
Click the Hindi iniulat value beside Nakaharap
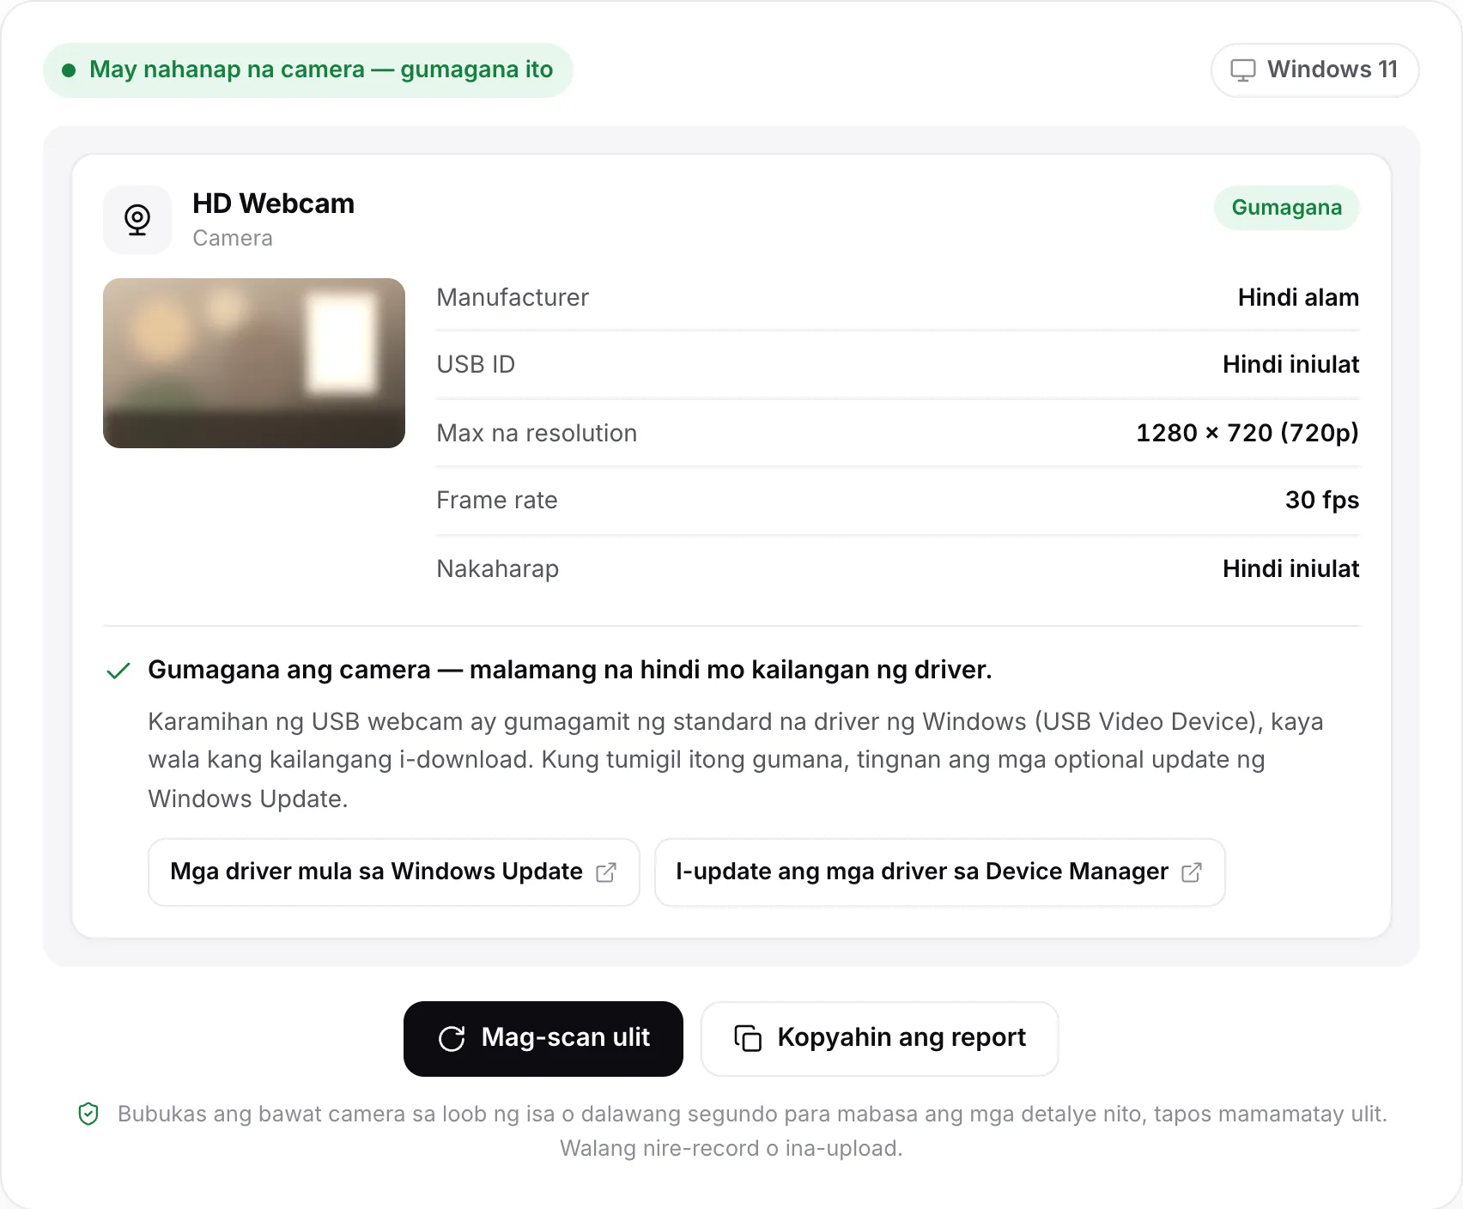tap(1290, 568)
